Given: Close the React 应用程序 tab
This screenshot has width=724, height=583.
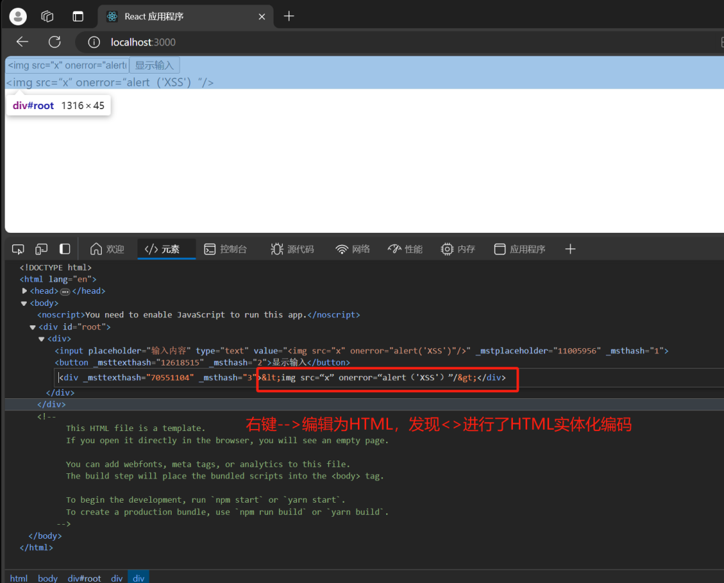Looking at the screenshot, I should 262,17.
